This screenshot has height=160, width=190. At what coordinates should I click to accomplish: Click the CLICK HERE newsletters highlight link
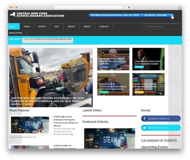(28, 39)
